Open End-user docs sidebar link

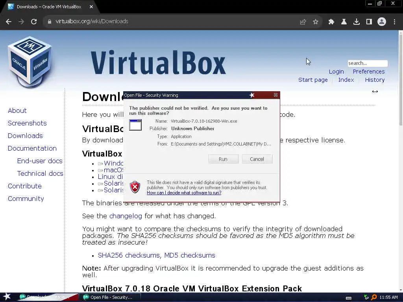point(40,161)
